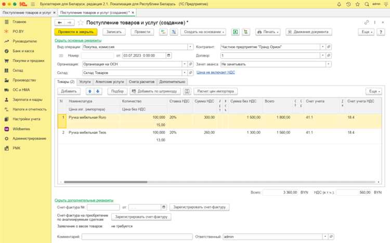Click Подбор button
The image size is (390, 243).
(x=118, y=91)
